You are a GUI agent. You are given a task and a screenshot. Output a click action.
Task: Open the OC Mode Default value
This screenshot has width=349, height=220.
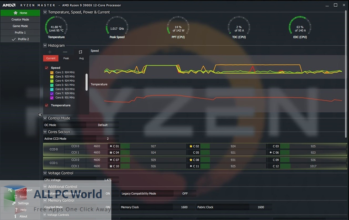(x=103, y=125)
